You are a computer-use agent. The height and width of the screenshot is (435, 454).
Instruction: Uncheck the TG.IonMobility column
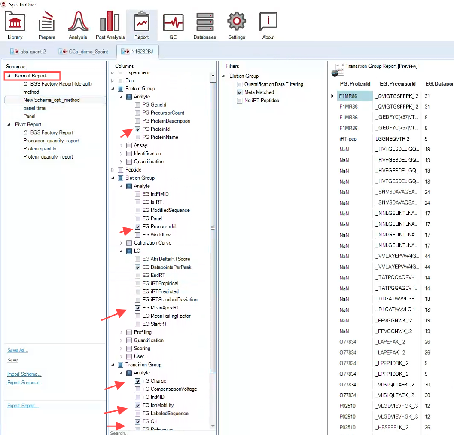pos(138,405)
